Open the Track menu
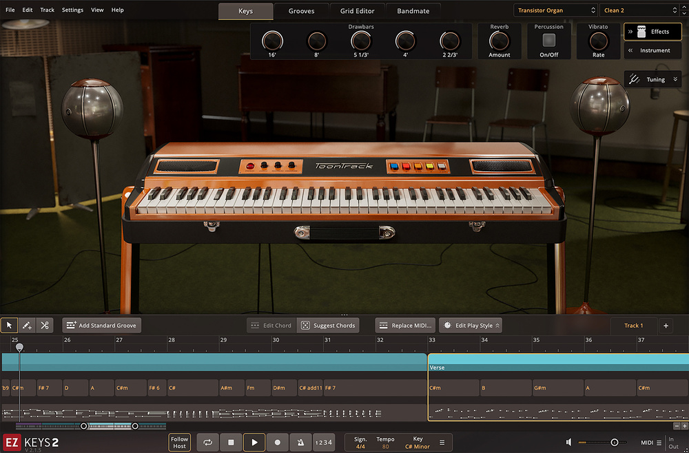 click(47, 10)
